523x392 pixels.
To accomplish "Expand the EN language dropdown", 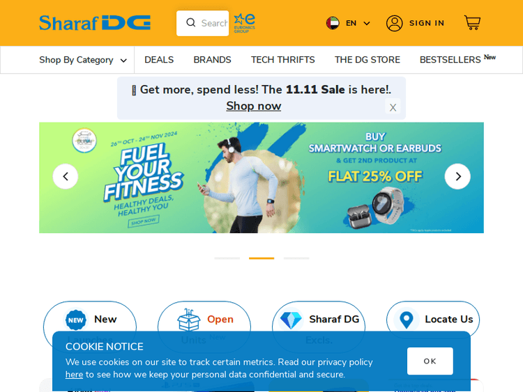I will pos(358,23).
